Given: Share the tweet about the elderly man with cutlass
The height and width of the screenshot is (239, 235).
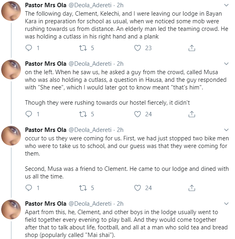Looking at the screenshot, I should (192, 48).
